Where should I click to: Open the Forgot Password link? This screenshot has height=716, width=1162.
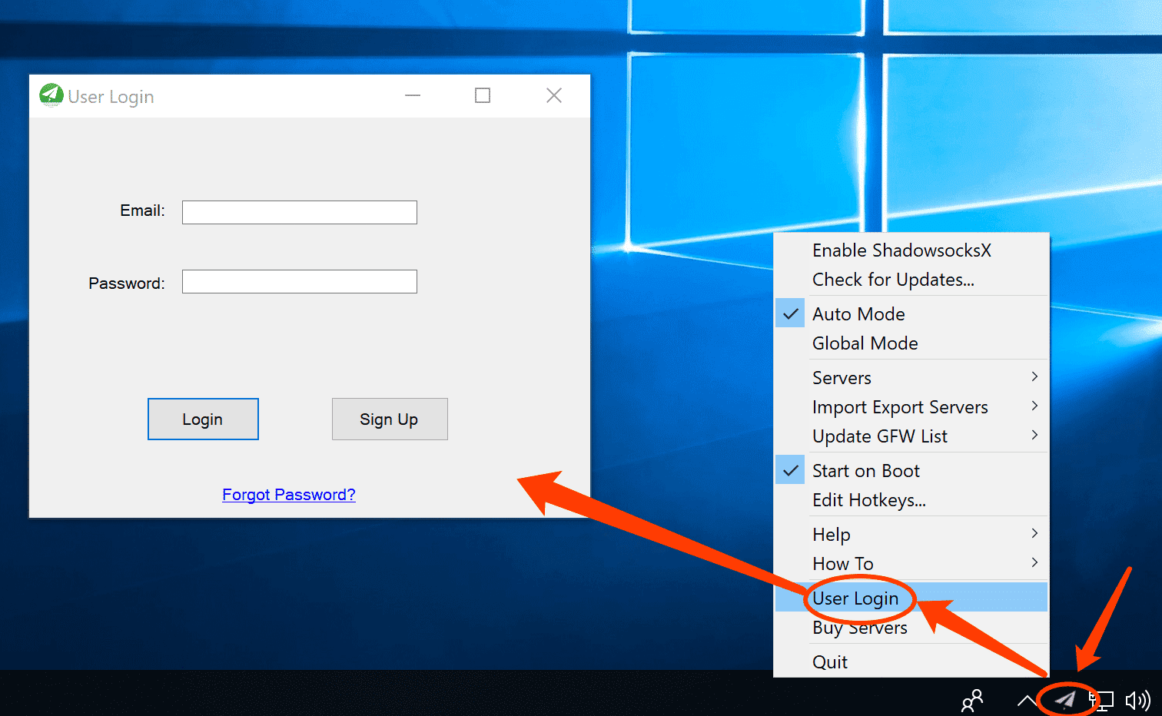[289, 495]
